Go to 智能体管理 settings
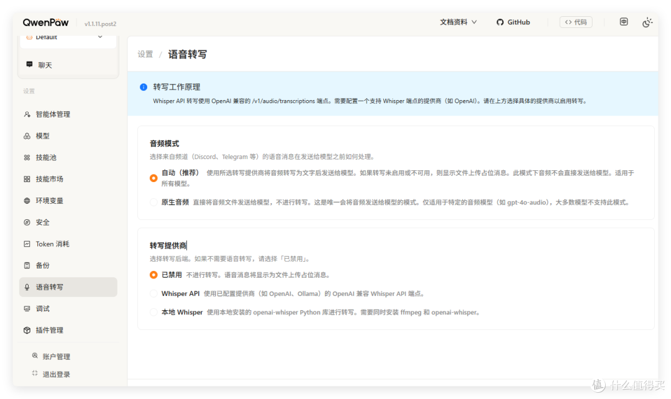 (x=68, y=114)
